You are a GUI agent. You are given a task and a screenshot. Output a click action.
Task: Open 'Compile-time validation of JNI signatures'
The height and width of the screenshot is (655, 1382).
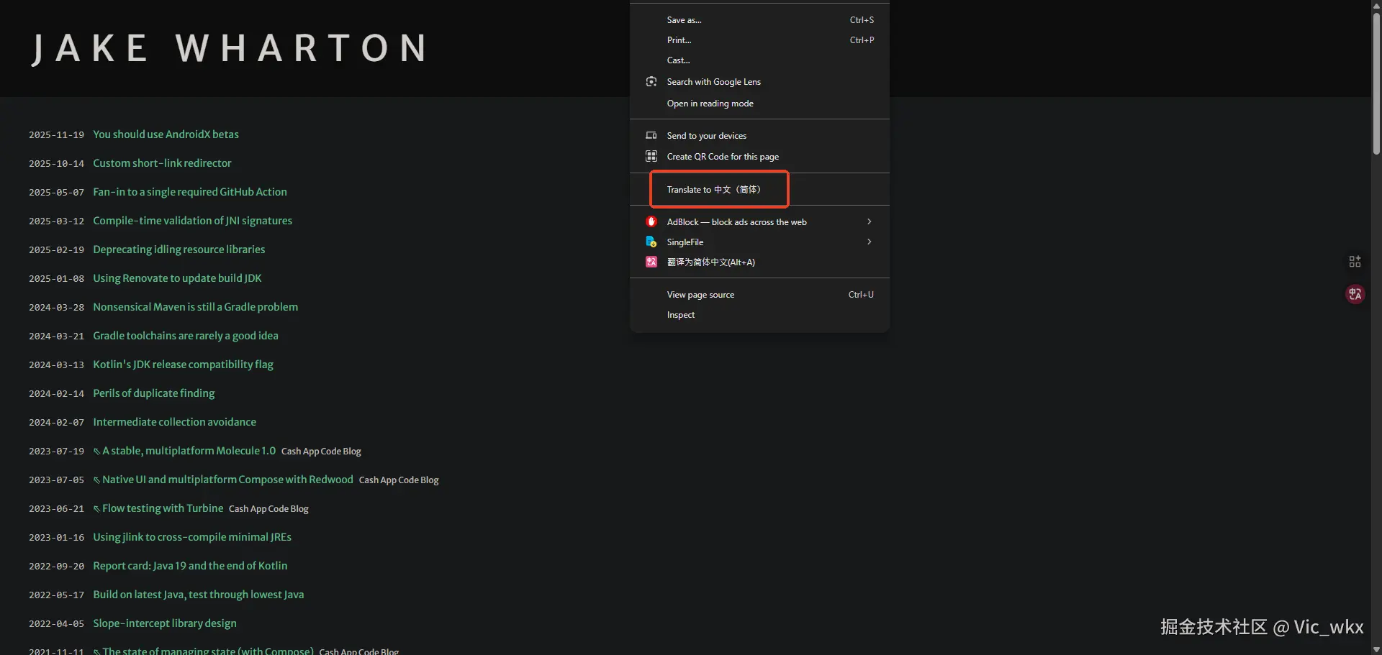pos(192,221)
